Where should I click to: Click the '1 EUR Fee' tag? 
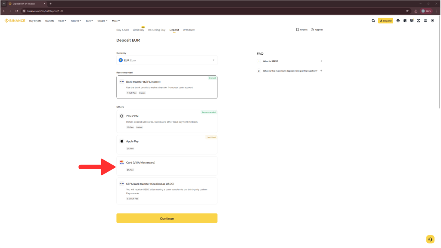[x=132, y=93]
